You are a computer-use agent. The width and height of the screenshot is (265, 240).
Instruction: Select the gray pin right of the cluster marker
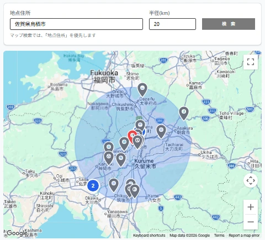(114, 185)
